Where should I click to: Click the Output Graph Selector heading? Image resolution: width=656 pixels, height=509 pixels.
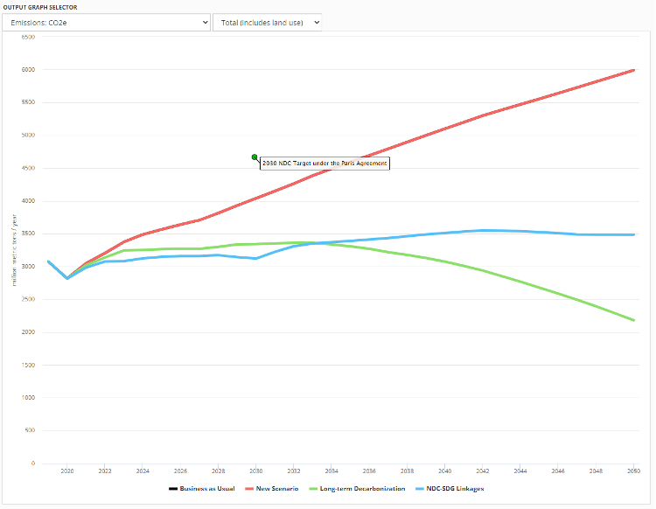39,7
